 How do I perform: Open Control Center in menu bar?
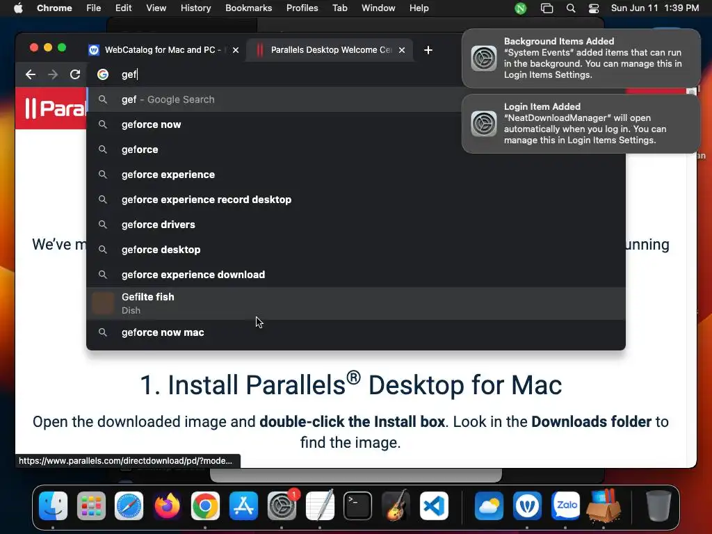(594, 8)
